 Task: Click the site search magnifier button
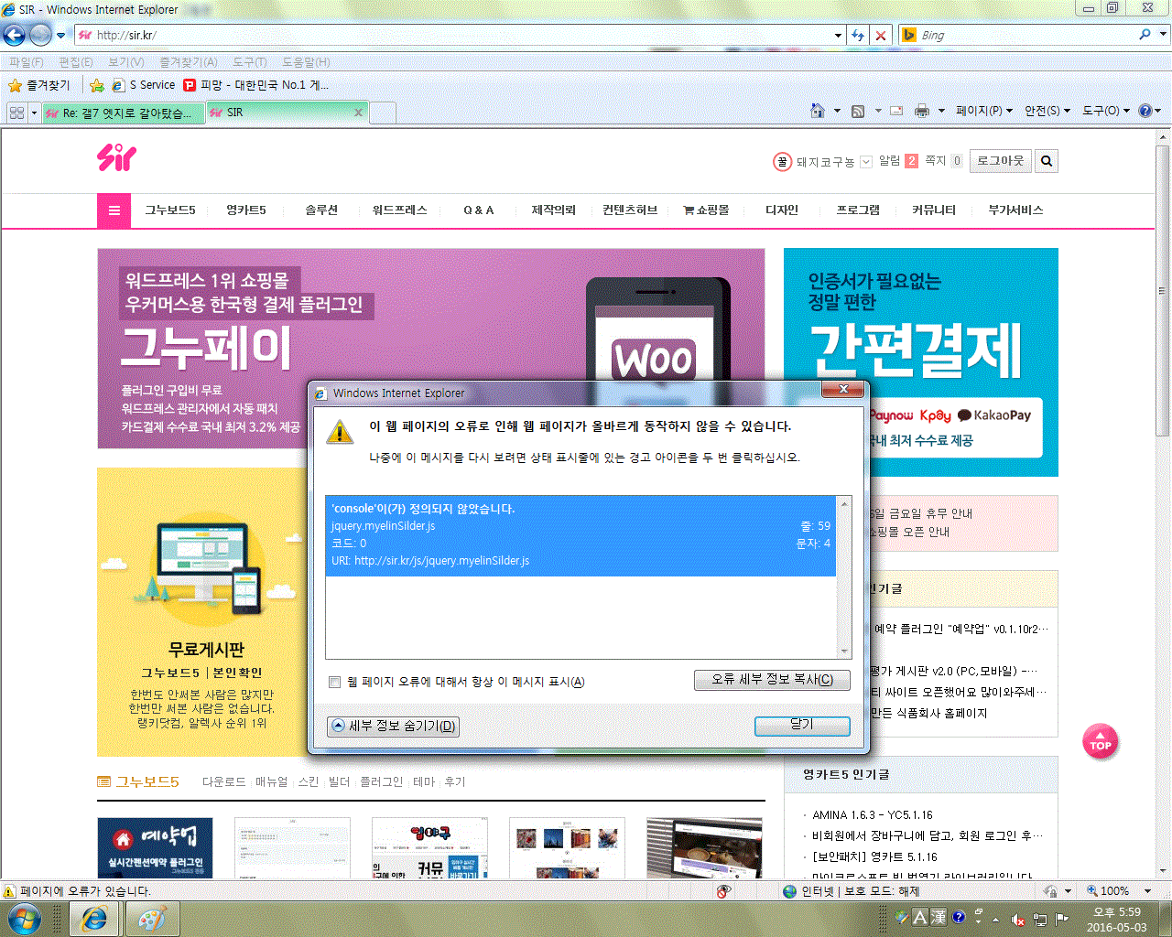coord(1047,161)
